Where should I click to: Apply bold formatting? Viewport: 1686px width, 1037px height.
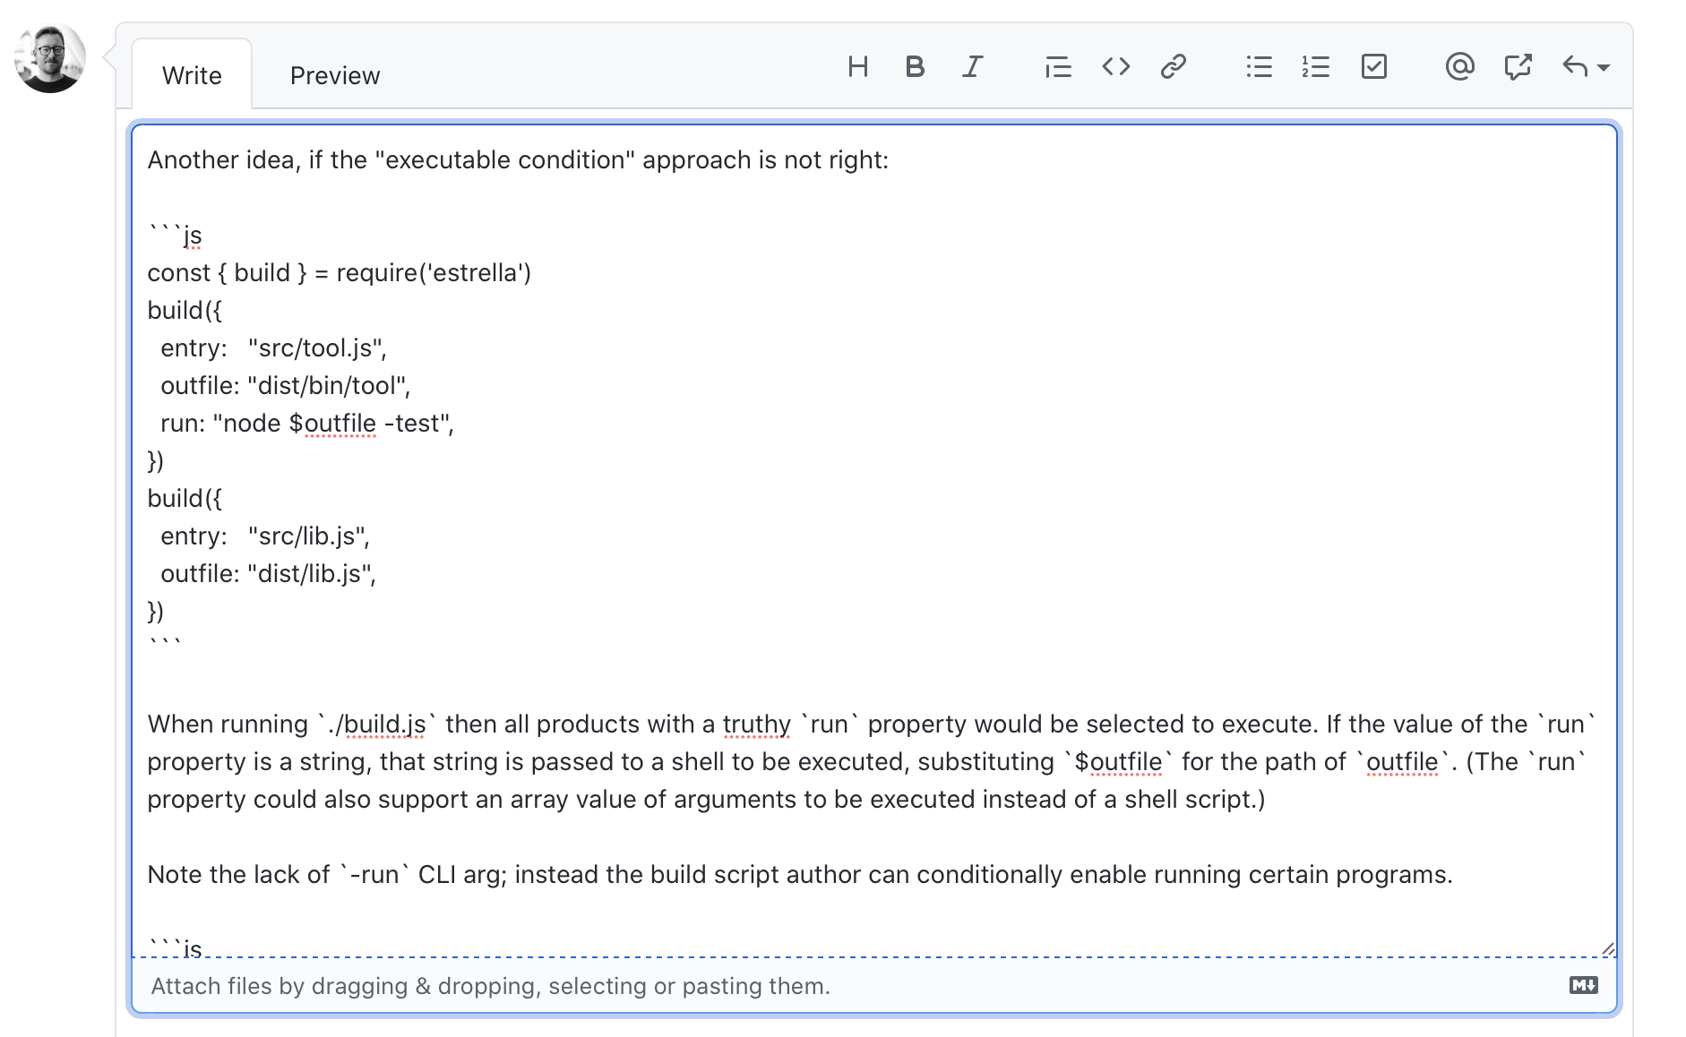pos(914,66)
